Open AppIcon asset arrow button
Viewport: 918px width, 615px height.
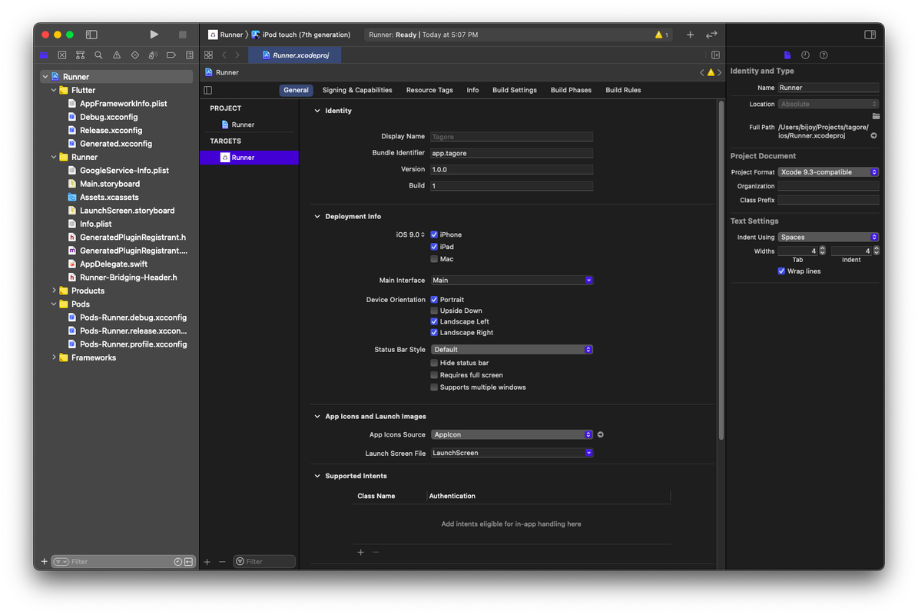point(600,434)
